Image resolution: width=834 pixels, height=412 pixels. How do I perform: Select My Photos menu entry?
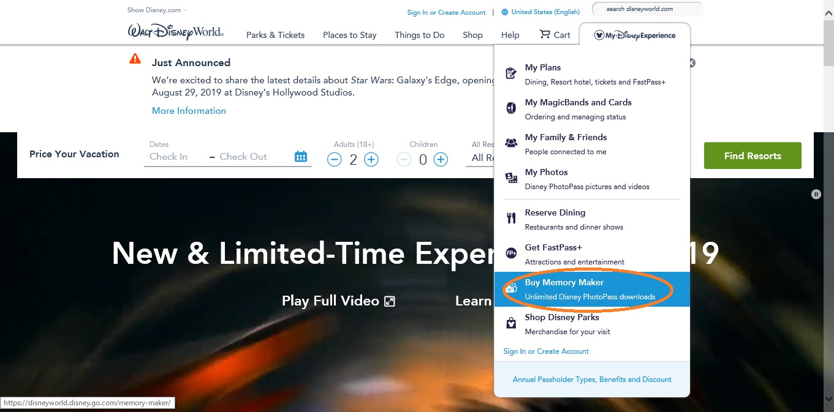[x=592, y=179]
